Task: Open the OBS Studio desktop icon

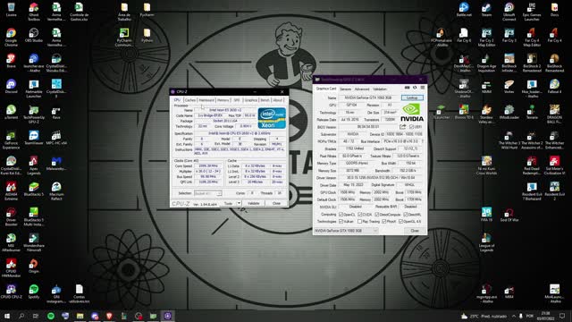Action: [x=34, y=36]
